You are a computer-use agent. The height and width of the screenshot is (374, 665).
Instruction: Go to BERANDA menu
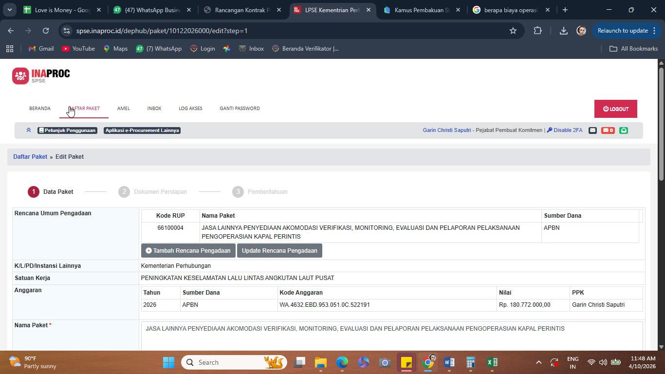40,109
